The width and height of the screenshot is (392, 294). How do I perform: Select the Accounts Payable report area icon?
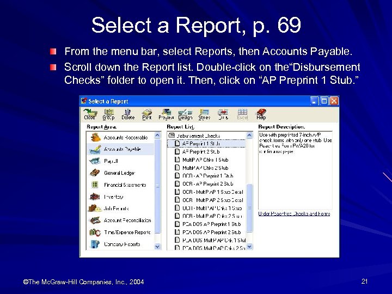tap(95, 149)
